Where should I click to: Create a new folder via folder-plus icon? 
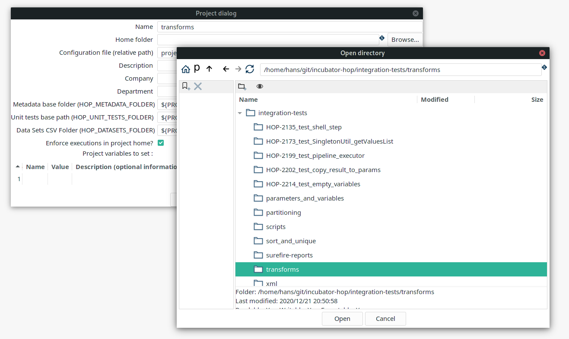pos(242,87)
